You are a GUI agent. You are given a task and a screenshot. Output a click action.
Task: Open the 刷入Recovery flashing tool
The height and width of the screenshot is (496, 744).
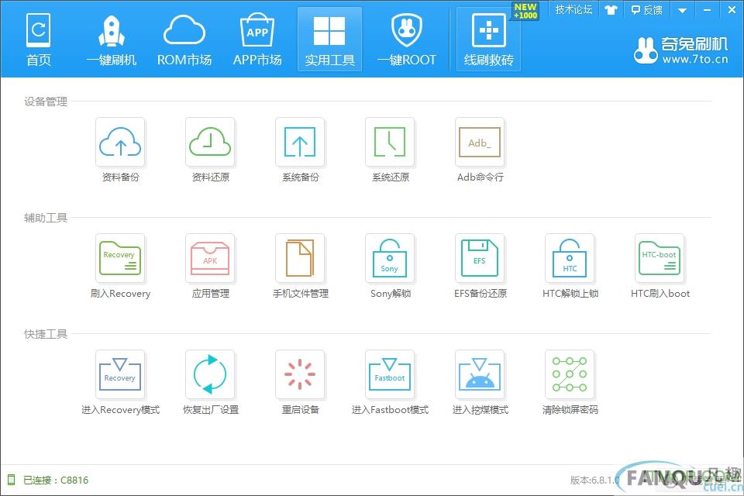pos(120,259)
